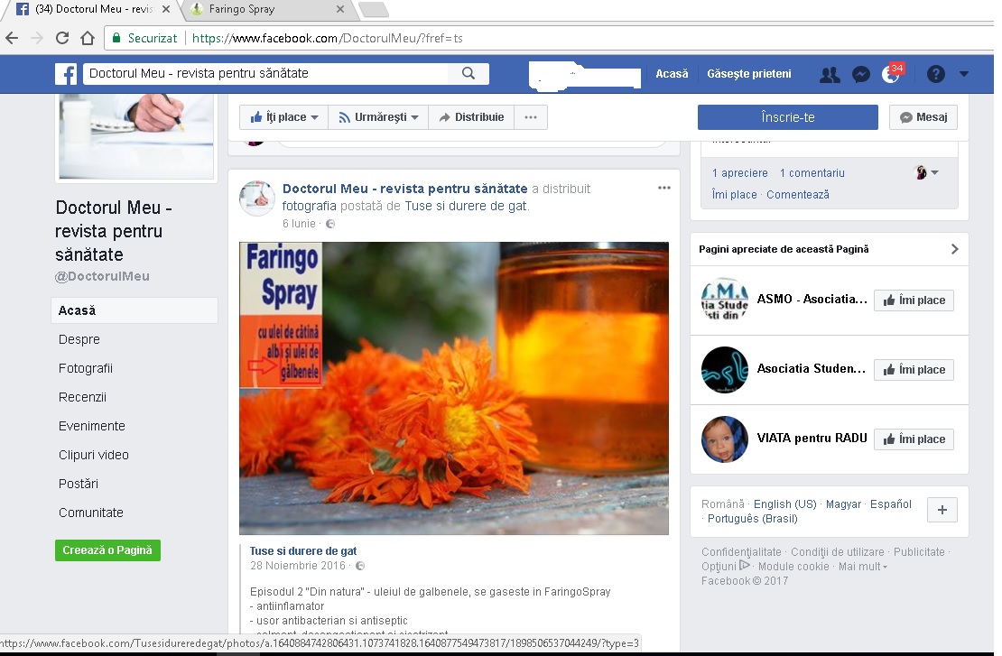Like Asociatia Studen... page with Îmi place
1002x656 pixels.
[914, 370]
